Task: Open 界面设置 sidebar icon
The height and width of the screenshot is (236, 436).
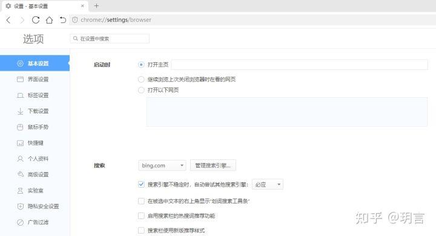Action: click(21, 80)
